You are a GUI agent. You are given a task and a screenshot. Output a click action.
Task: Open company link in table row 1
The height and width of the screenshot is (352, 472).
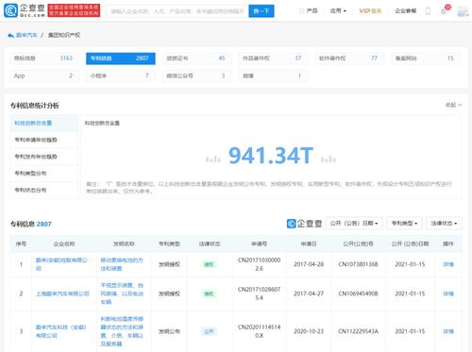pos(61,264)
